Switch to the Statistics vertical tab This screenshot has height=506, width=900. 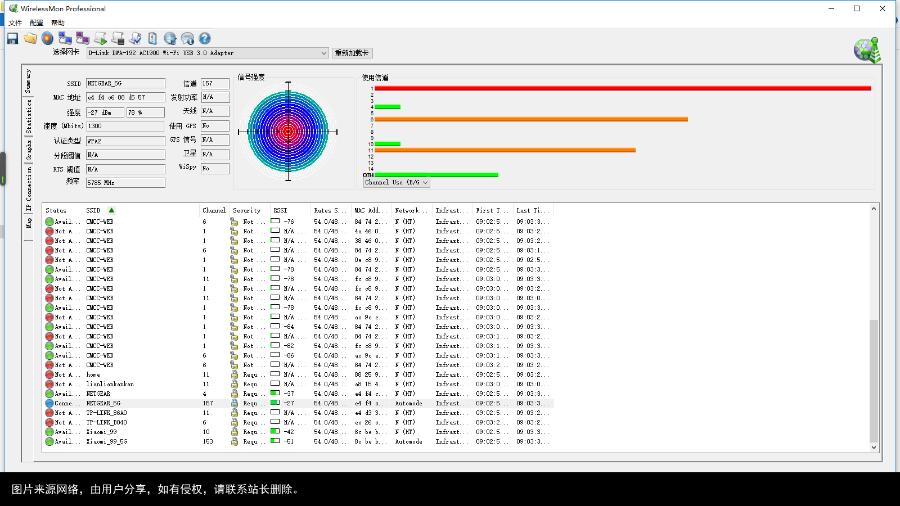pos(29,116)
